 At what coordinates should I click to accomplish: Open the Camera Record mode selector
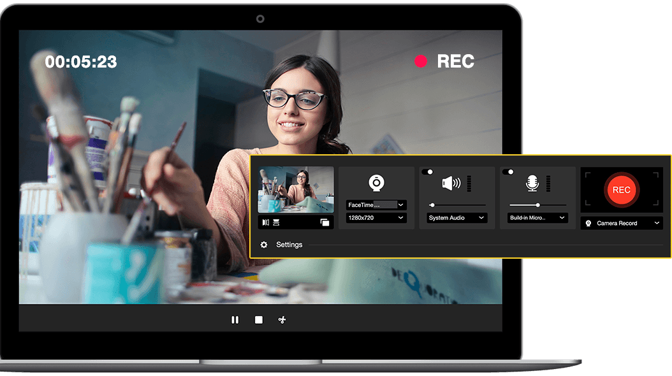[x=620, y=223]
